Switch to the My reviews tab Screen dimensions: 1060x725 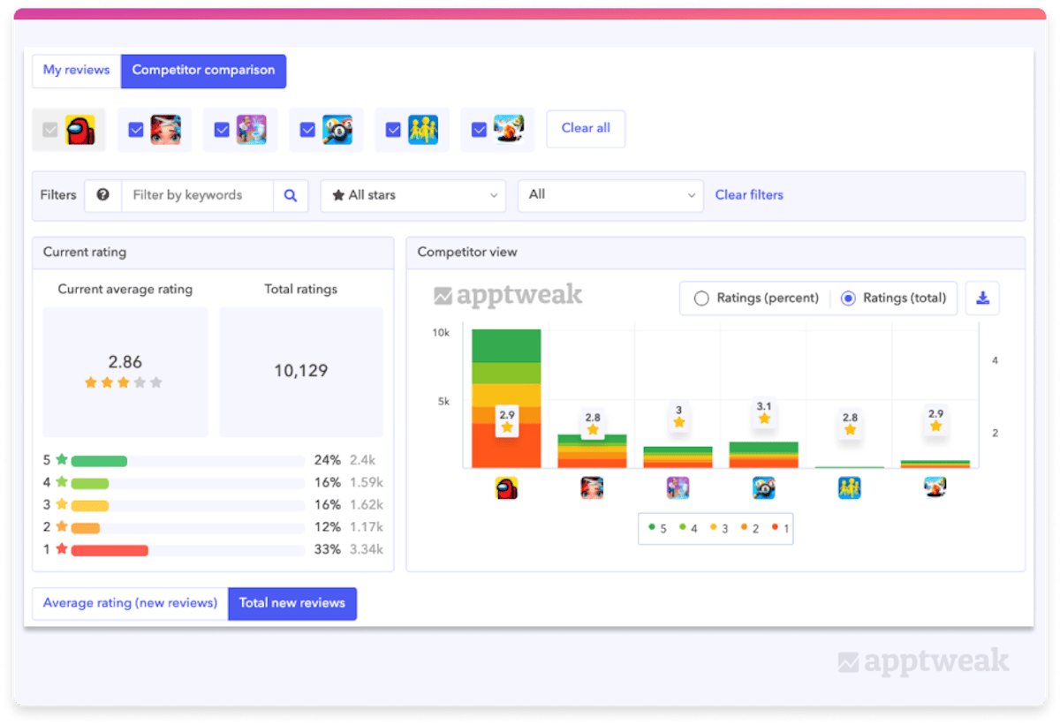[77, 71]
